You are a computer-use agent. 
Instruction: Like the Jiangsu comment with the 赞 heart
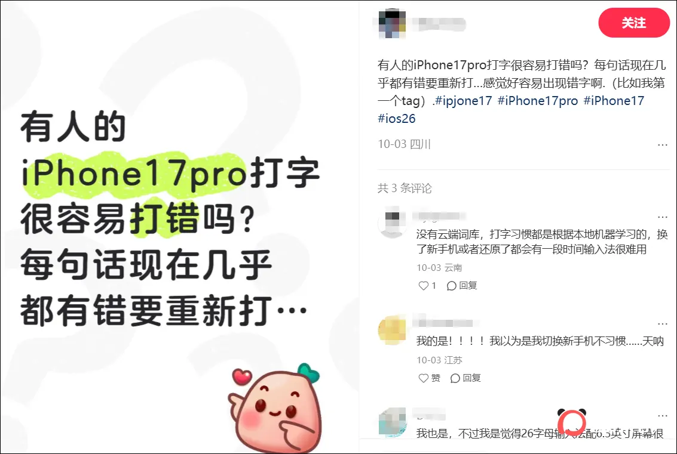click(x=423, y=378)
